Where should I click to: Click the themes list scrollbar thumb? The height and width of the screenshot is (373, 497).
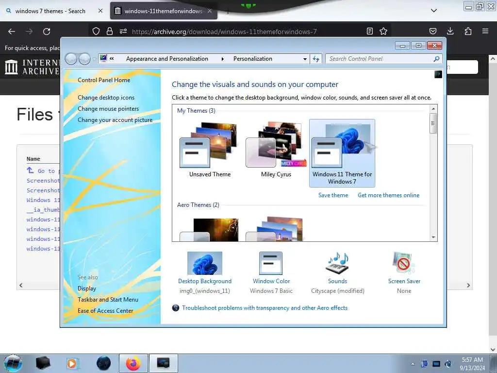pos(433,123)
